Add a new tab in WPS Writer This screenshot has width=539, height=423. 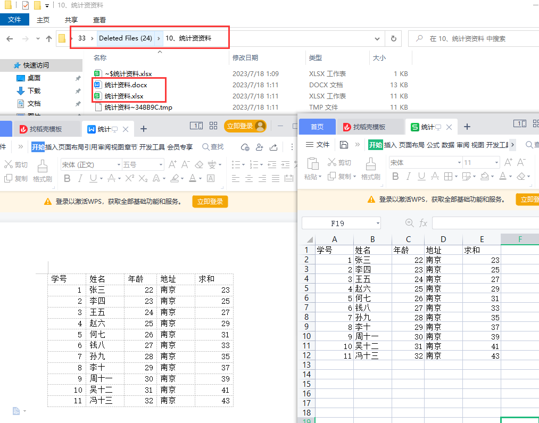pos(144,129)
